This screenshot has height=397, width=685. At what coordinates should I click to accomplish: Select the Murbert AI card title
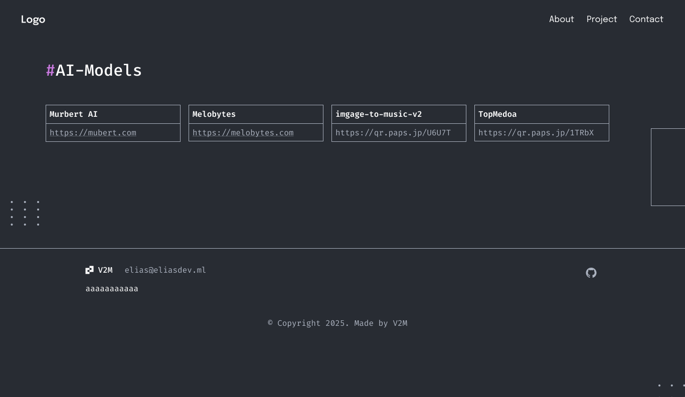tap(74, 114)
